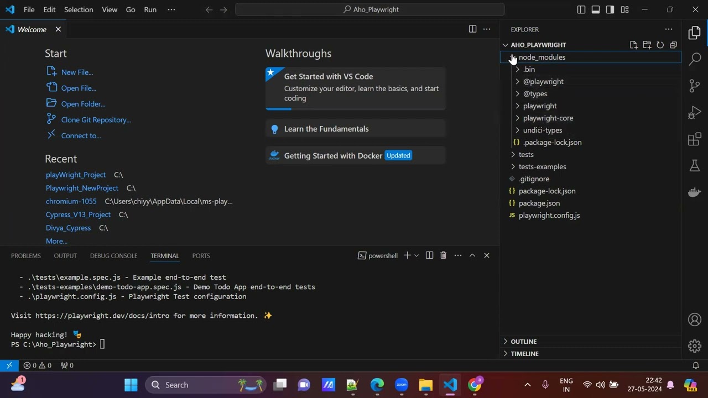This screenshot has height=398, width=708.
Task: Switch to the OUTPUT tab
Action: [x=65, y=255]
